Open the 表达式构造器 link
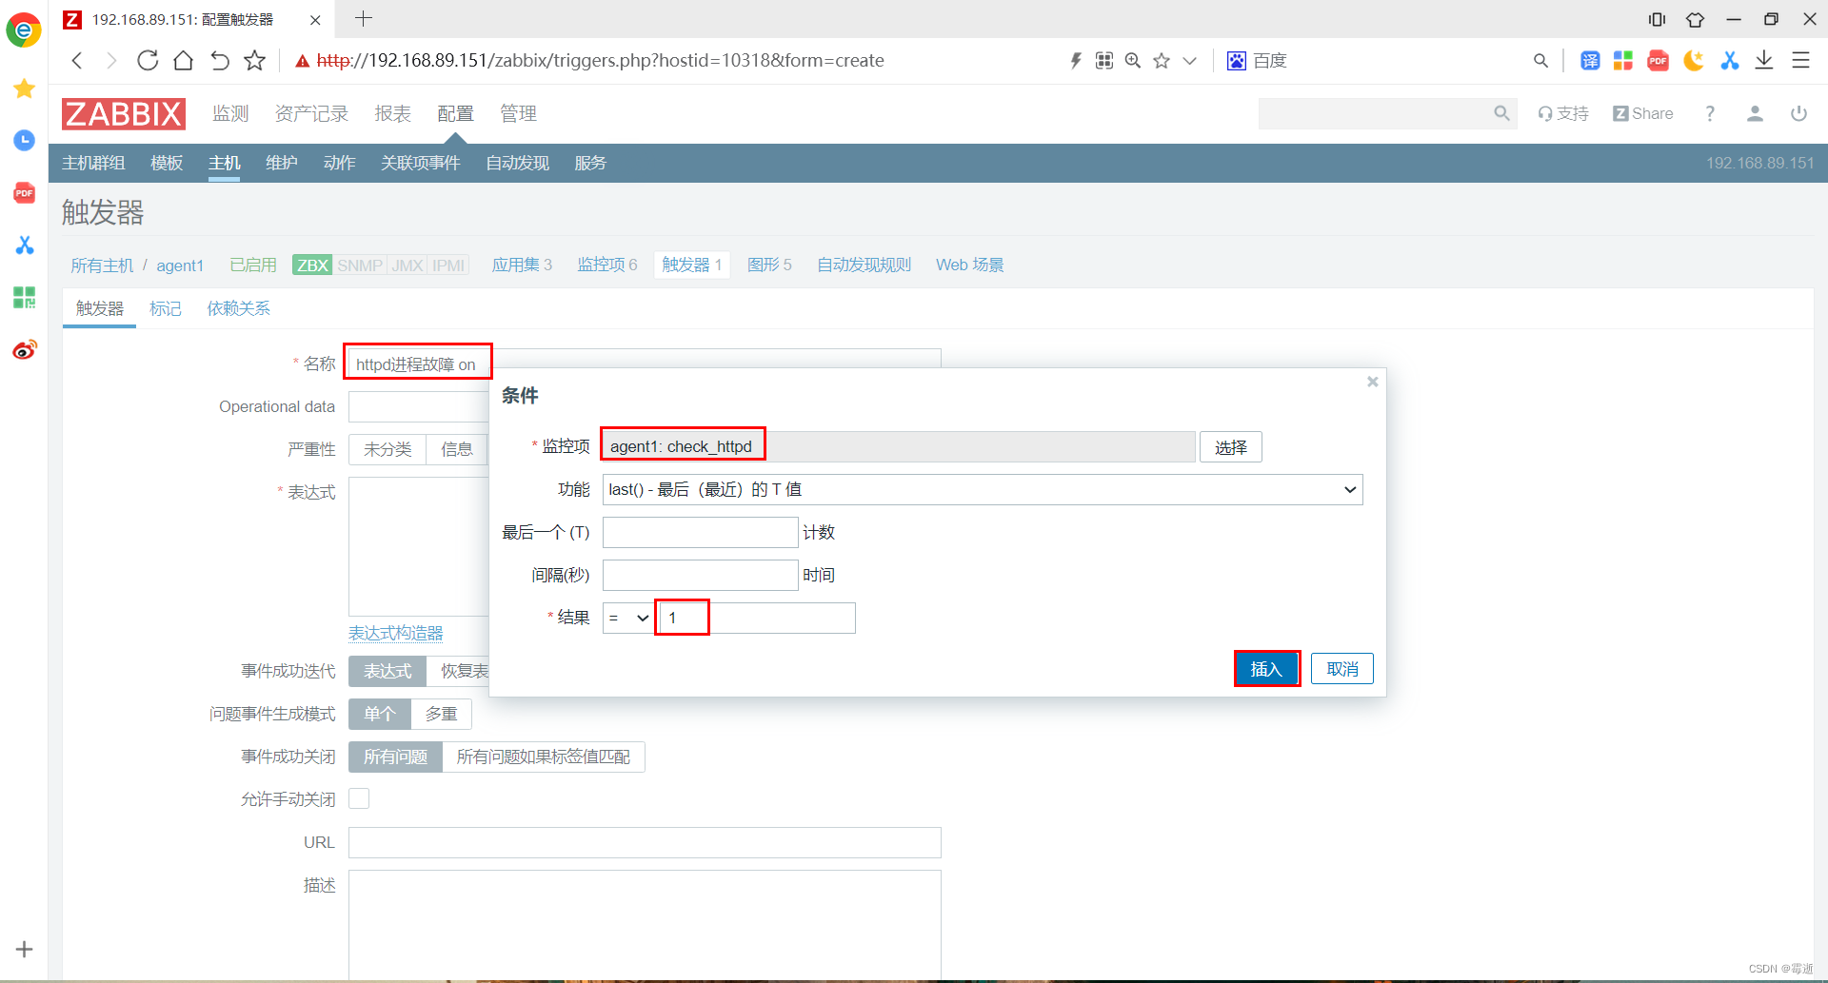 click(396, 633)
